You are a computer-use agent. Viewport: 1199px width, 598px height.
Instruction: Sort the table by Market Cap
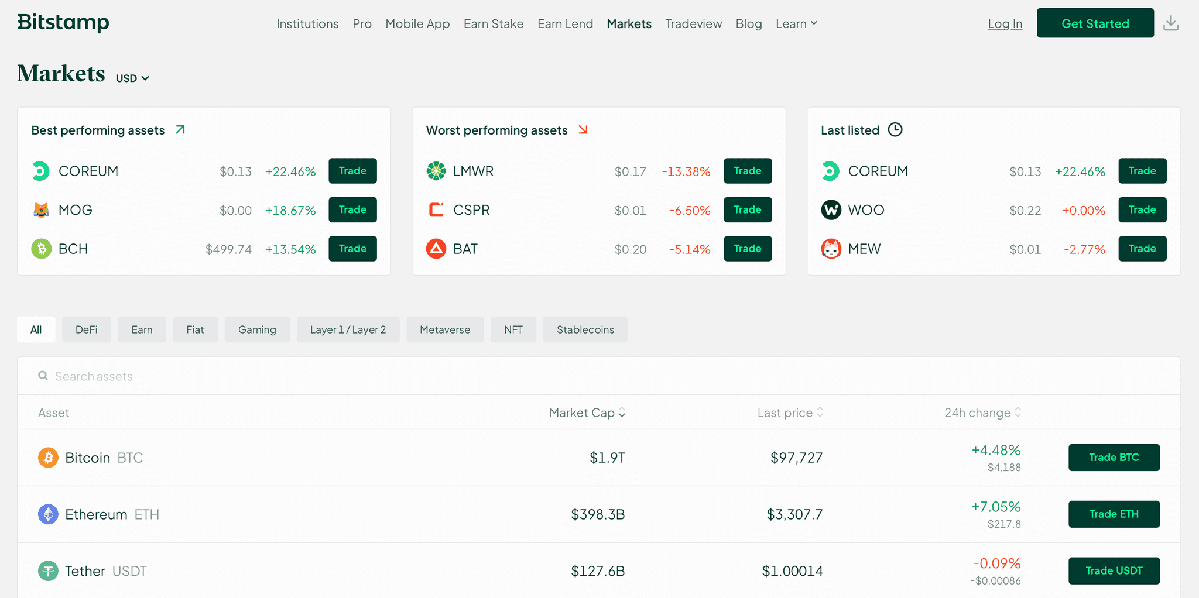pyautogui.click(x=587, y=413)
